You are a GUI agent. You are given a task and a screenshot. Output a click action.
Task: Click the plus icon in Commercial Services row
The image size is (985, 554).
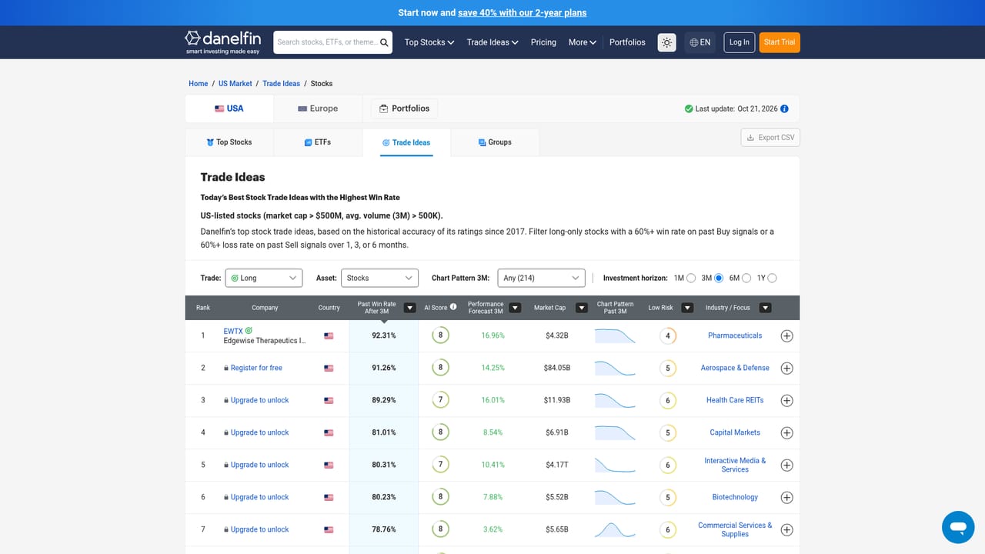click(786, 529)
